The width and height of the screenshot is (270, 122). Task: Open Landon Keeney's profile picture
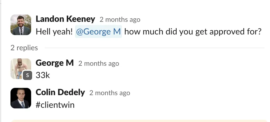click(x=21, y=25)
